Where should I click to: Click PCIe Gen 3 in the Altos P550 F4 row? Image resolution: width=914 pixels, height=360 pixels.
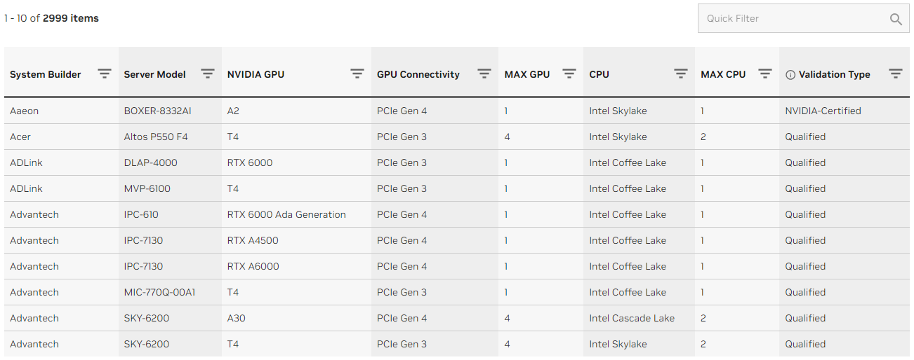[402, 137]
